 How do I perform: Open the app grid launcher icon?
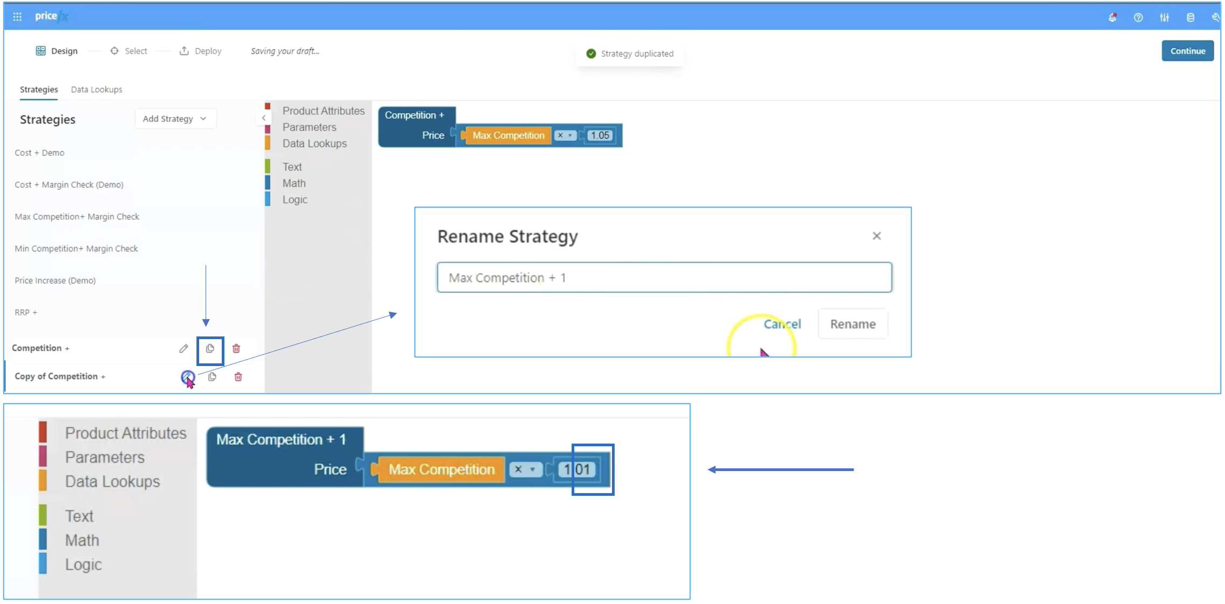coord(17,17)
